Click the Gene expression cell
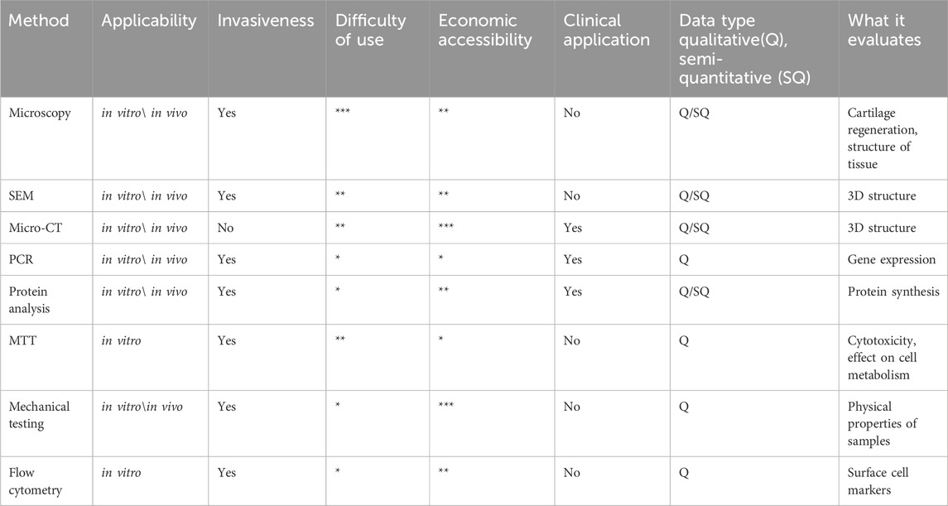The width and height of the screenshot is (948, 506). tap(891, 259)
